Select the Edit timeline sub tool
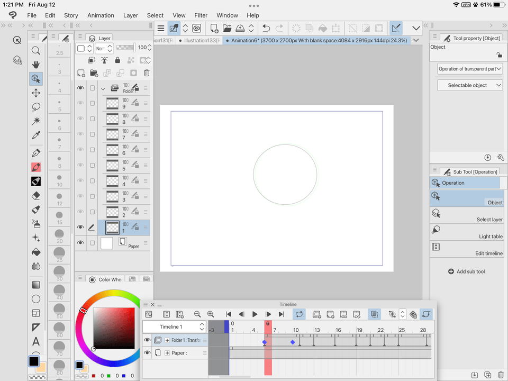The height and width of the screenshot is (381, 508). (x=467, y=249)
